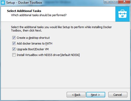The width and height of the screenshot is (131, 101).
Task: Disable the Upgrade Boot2Docker VM checkbox
Action: [x=14, y=49]
